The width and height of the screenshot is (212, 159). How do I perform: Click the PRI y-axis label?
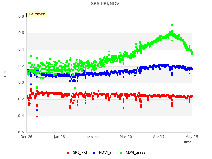tap(5, 74)
